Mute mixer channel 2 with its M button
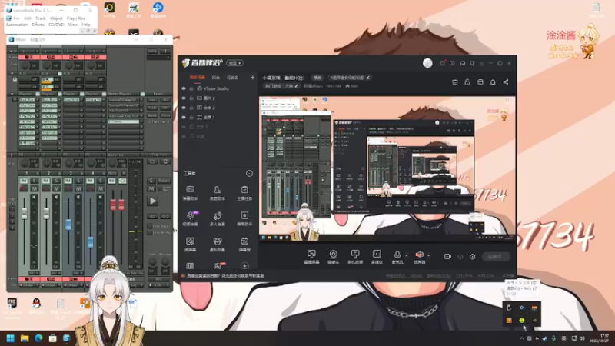This screenshot has width=615, height=346. tap(56, 188)
